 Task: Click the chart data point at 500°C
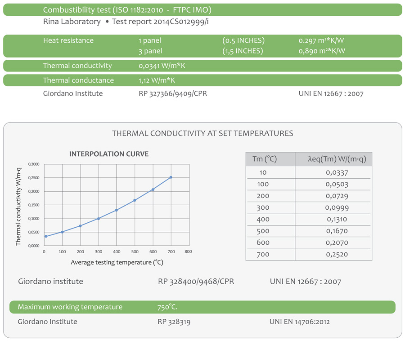135,200
